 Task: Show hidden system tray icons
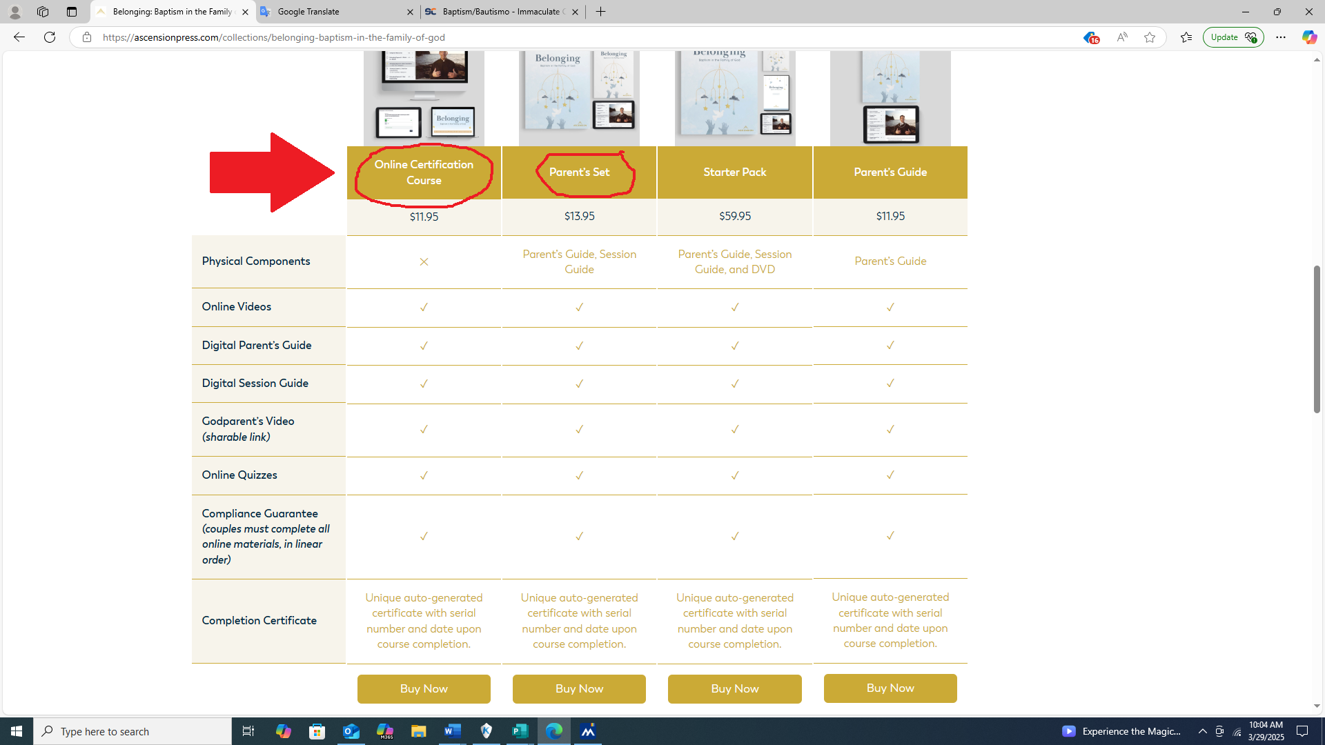[1202, 731]
